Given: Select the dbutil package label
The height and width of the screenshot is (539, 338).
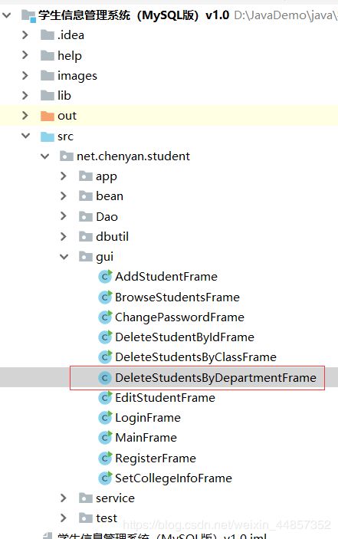Looking at the screenshot, I should [x=113, y=236].
